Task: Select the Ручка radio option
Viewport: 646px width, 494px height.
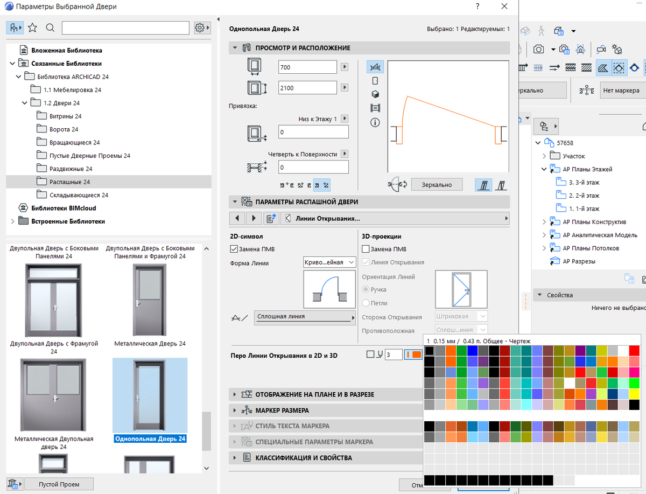Action: click(x=366, y=290)
